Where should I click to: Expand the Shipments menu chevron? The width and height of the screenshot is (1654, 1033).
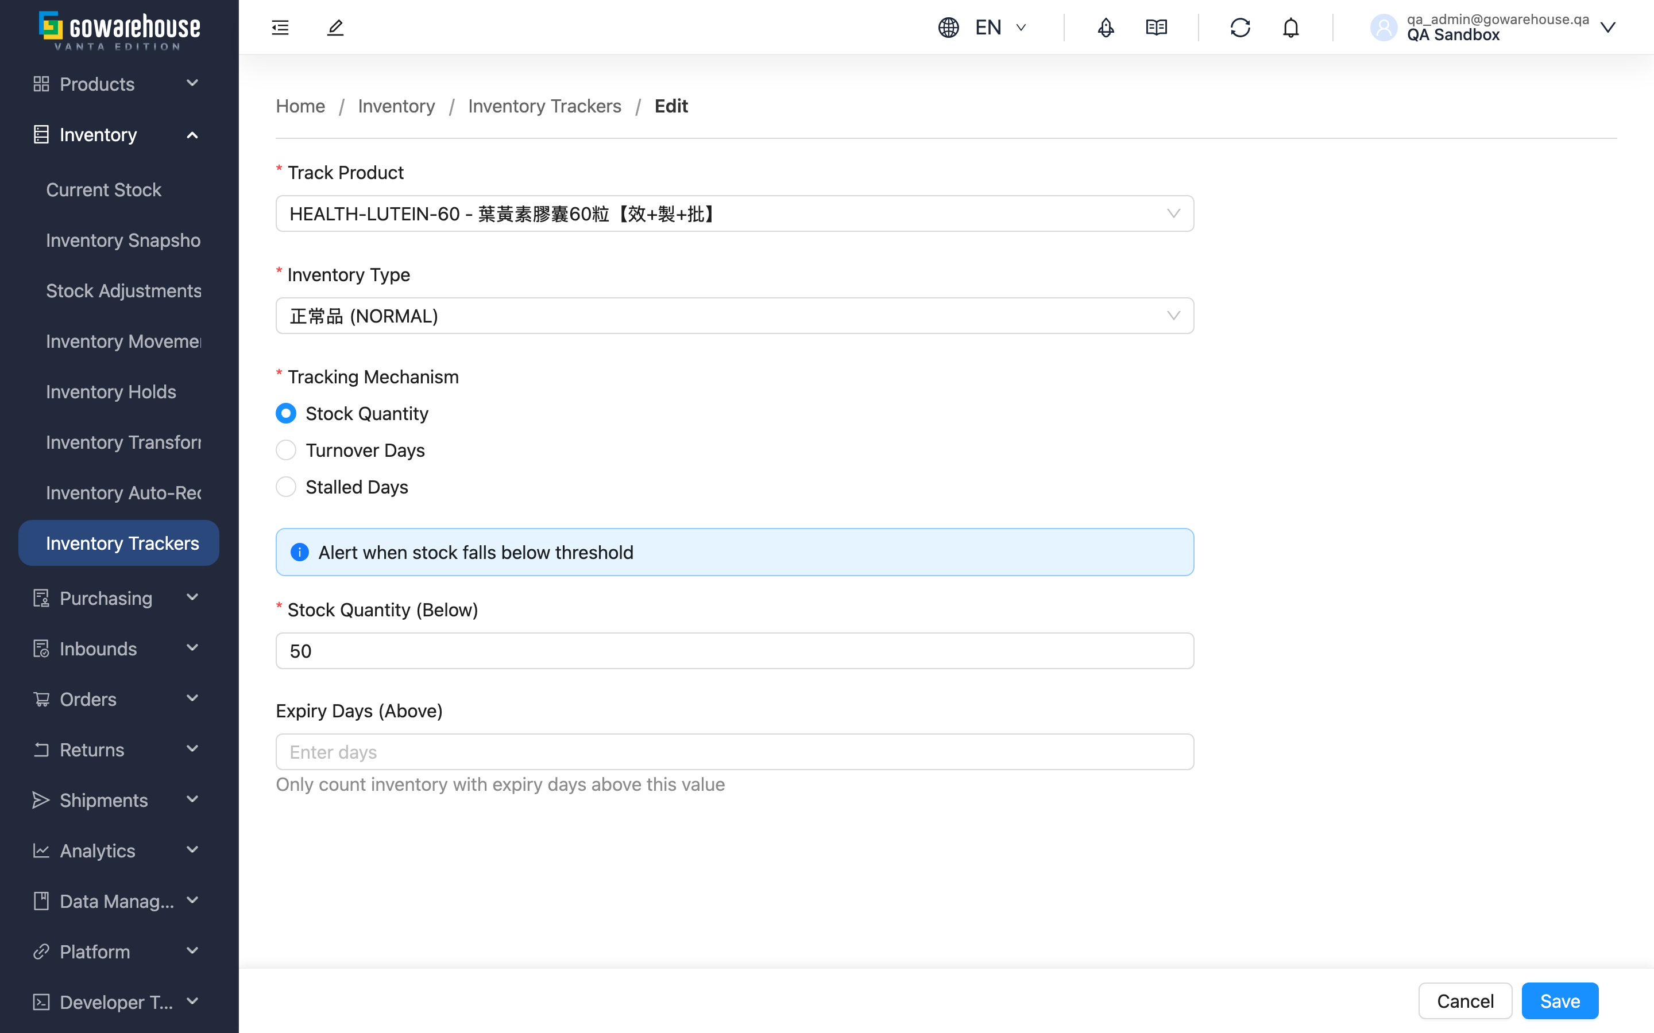(x=192, y=799)
